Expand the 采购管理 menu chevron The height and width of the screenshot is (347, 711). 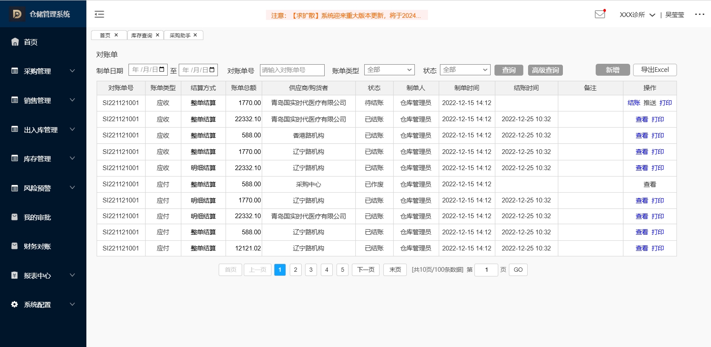click(72, 71)
